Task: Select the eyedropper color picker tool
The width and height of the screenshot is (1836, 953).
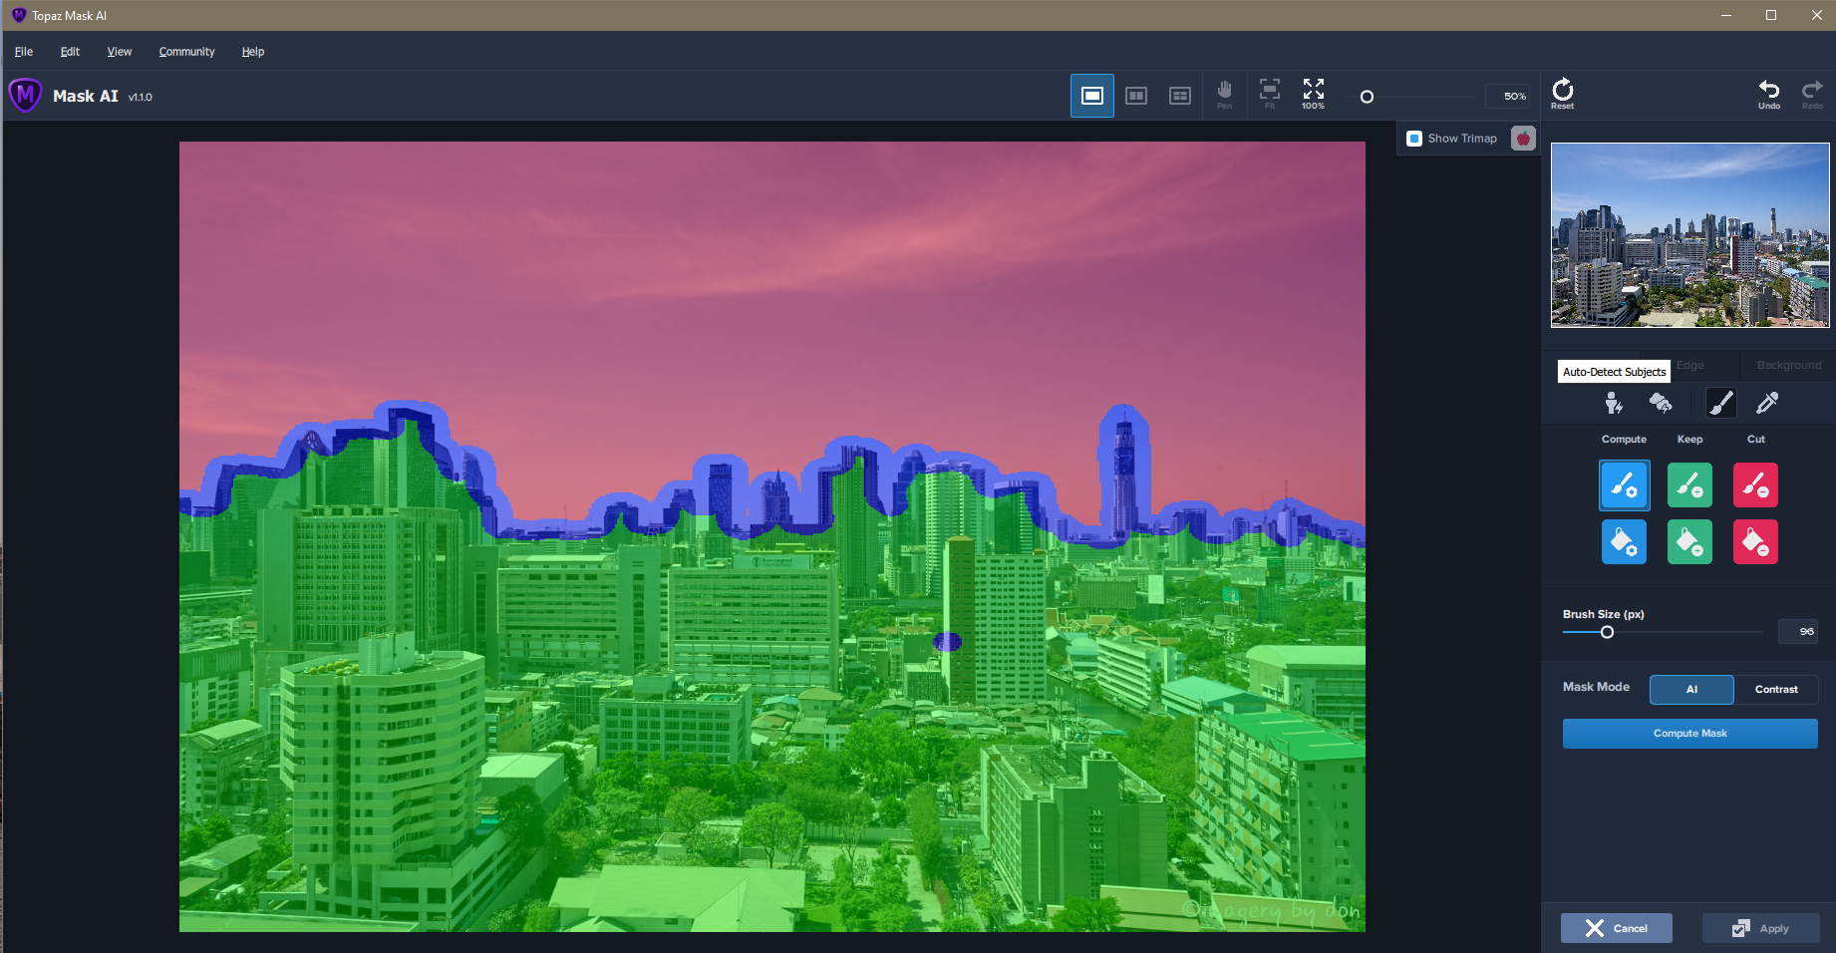Action: pos(1767,403)
